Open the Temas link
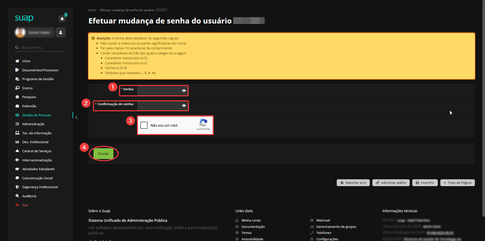 click(x=247, y=233)
